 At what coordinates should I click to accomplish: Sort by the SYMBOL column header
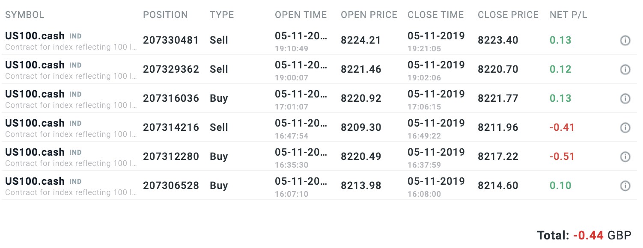[x=24, y=15]
